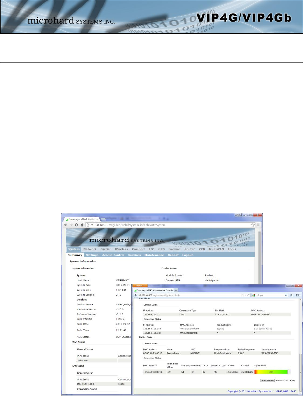The height and width of the screenshot is (414, 303).
Task: Click the magnifier search icon in Firefox
Action: click(x=286, y=295)
